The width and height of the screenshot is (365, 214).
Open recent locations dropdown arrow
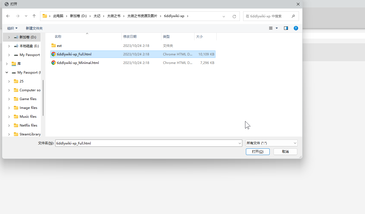(26, 16)
